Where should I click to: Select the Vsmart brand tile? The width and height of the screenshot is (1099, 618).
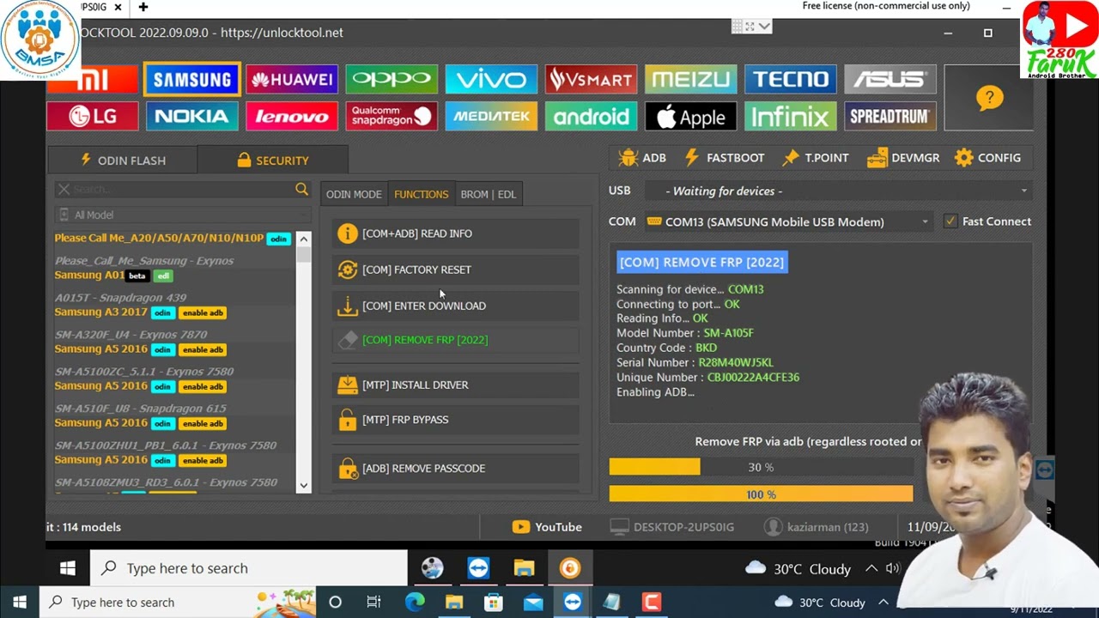[591, 79]
